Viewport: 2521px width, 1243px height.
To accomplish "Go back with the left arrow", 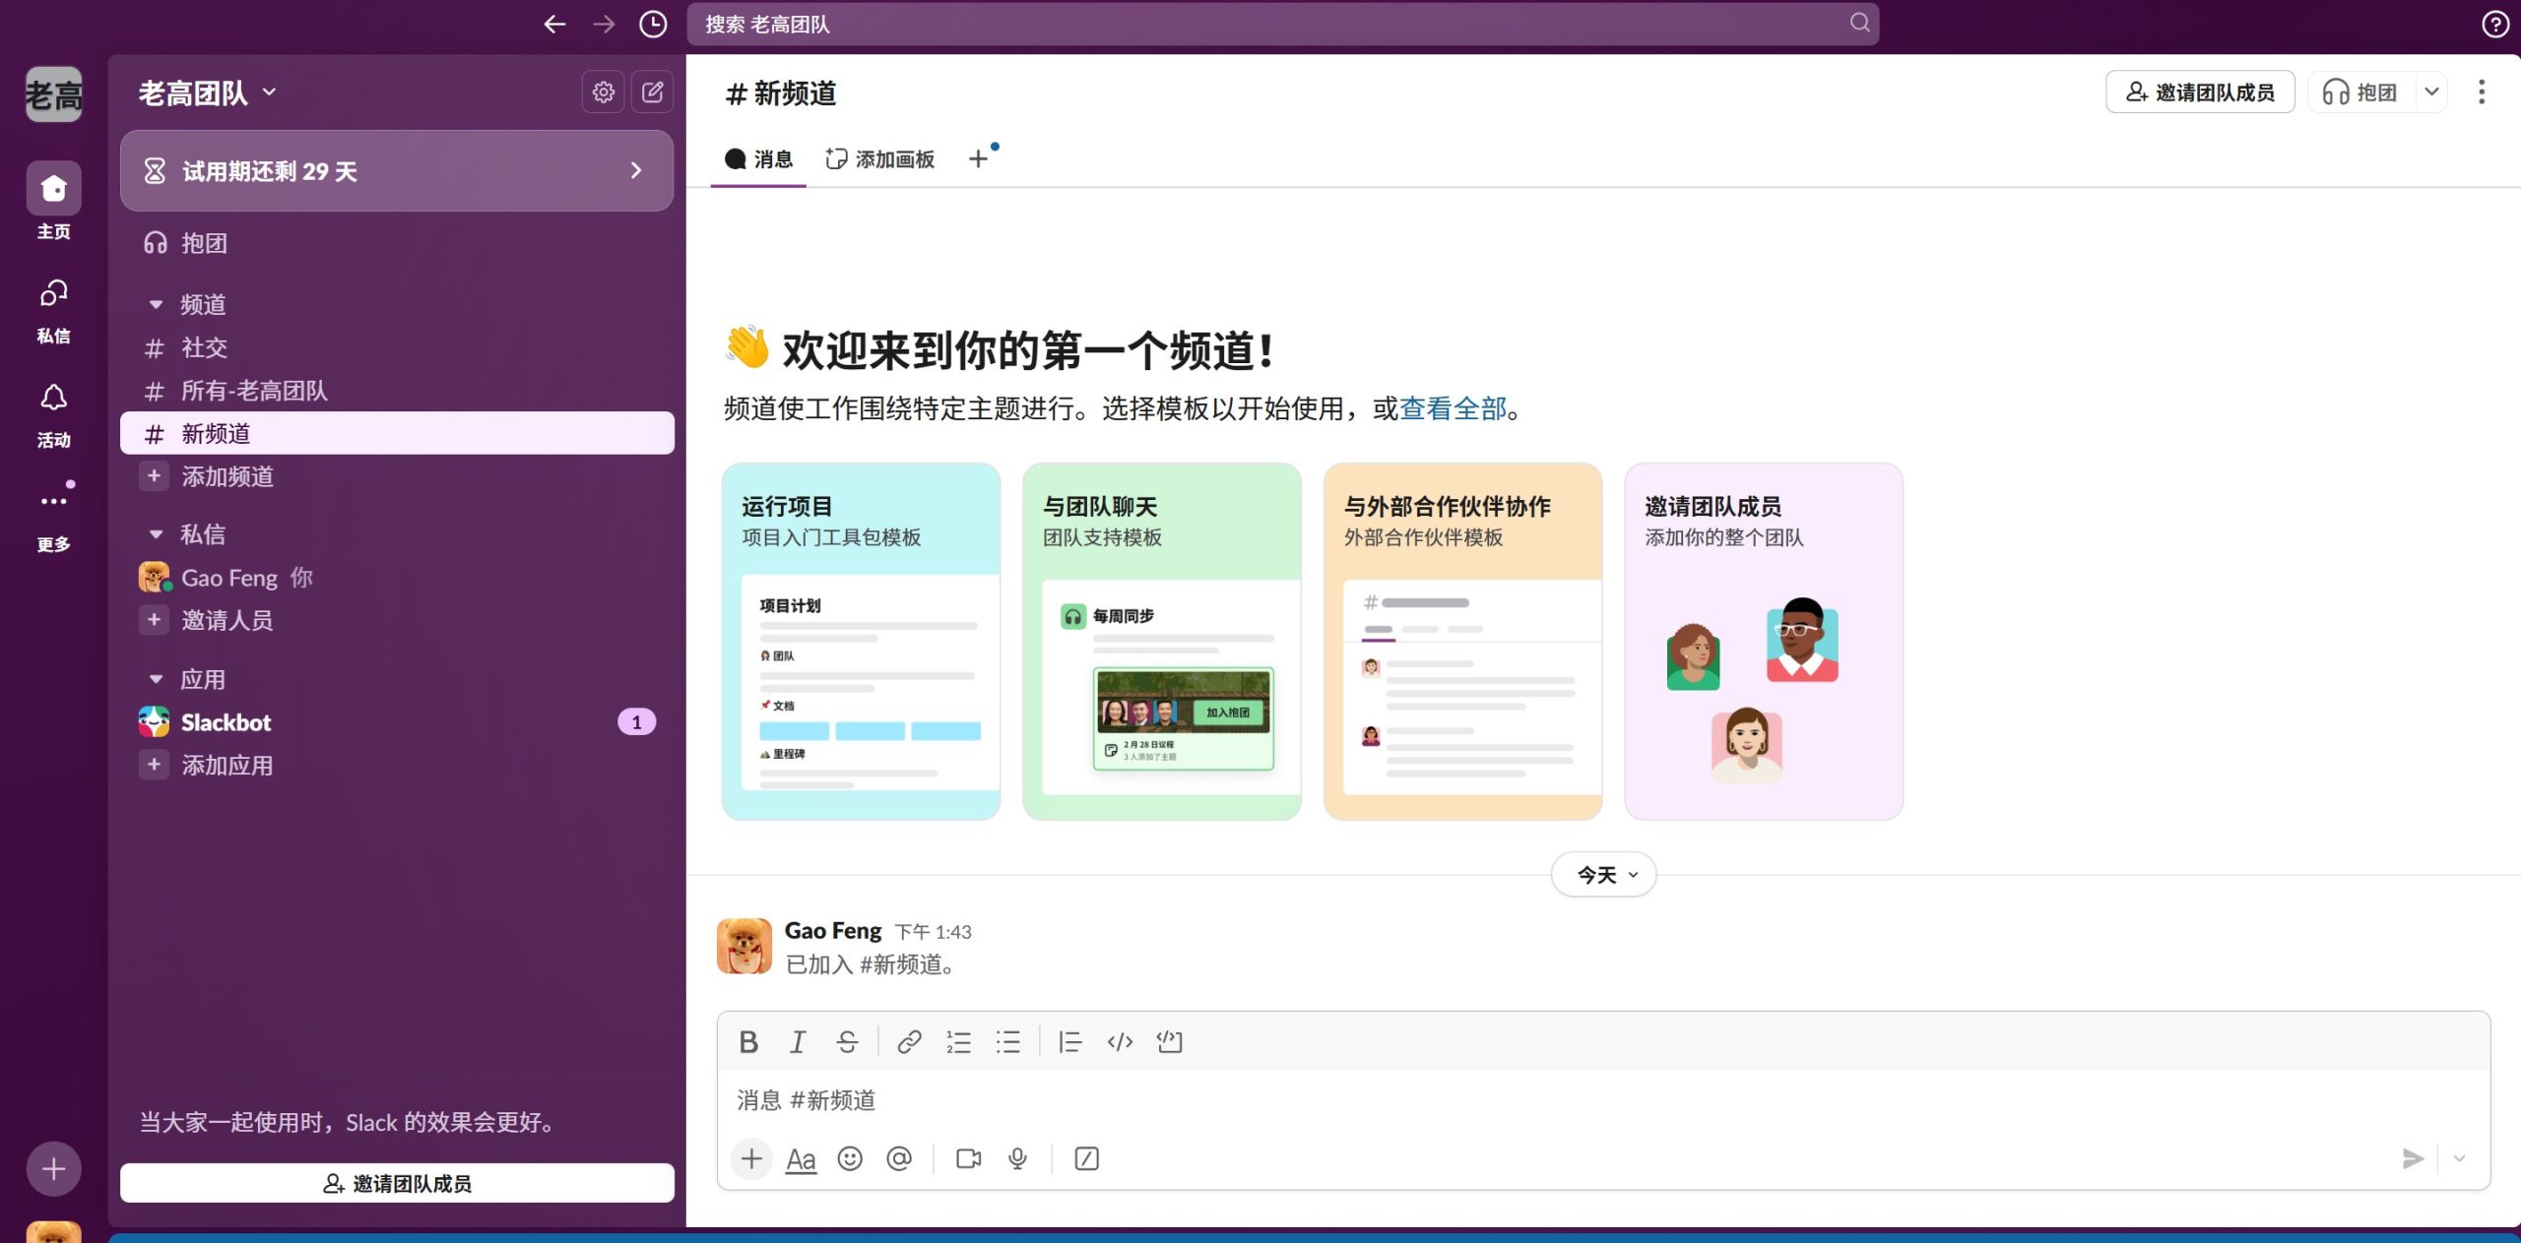I will [554, 24].
